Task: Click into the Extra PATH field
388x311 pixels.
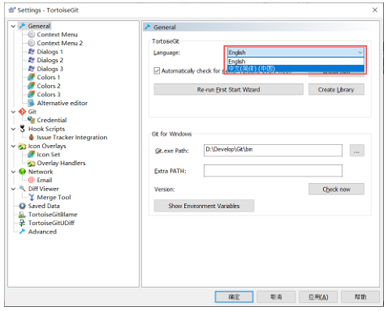Action: [273, 171]
